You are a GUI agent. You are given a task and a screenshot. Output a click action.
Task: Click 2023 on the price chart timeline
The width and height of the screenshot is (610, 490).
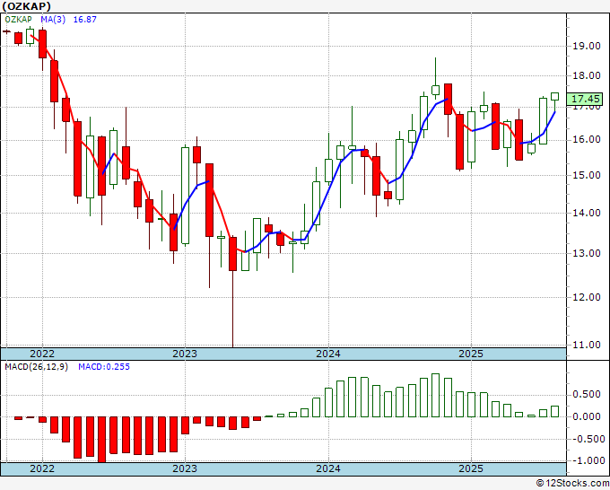(185, 354)
